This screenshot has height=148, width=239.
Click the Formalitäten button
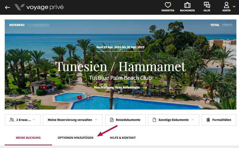pos(219,120)
